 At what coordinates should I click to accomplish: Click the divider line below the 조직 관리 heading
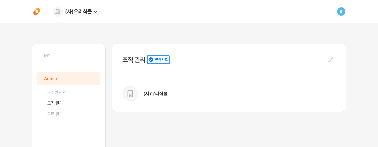tap(229, 75)
